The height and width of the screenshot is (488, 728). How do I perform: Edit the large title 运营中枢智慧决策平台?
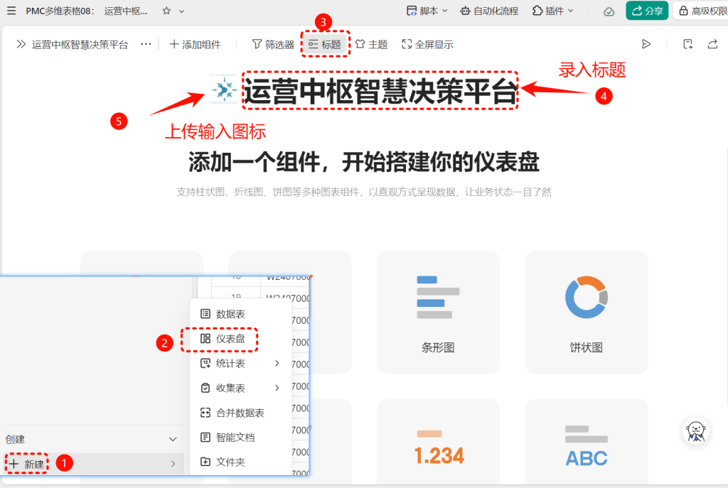[x=380, y=90]
